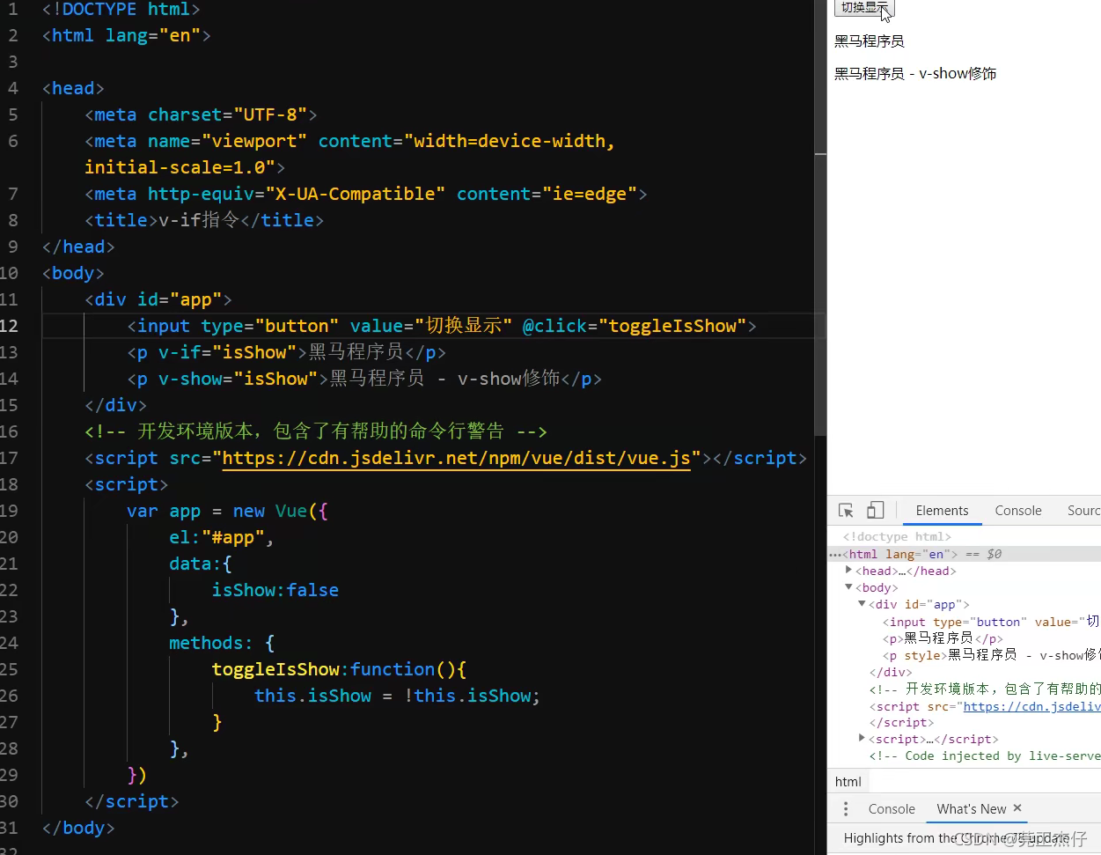
Task: Collapse the body node in Elements tree
Action: (x=849, y=586)
